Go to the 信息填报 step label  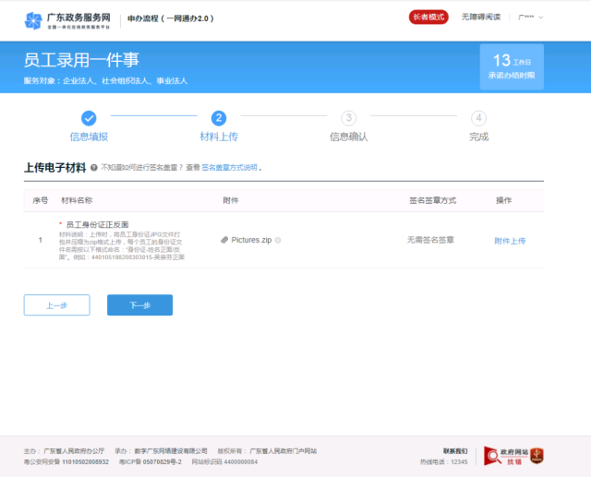click(89, 137)
